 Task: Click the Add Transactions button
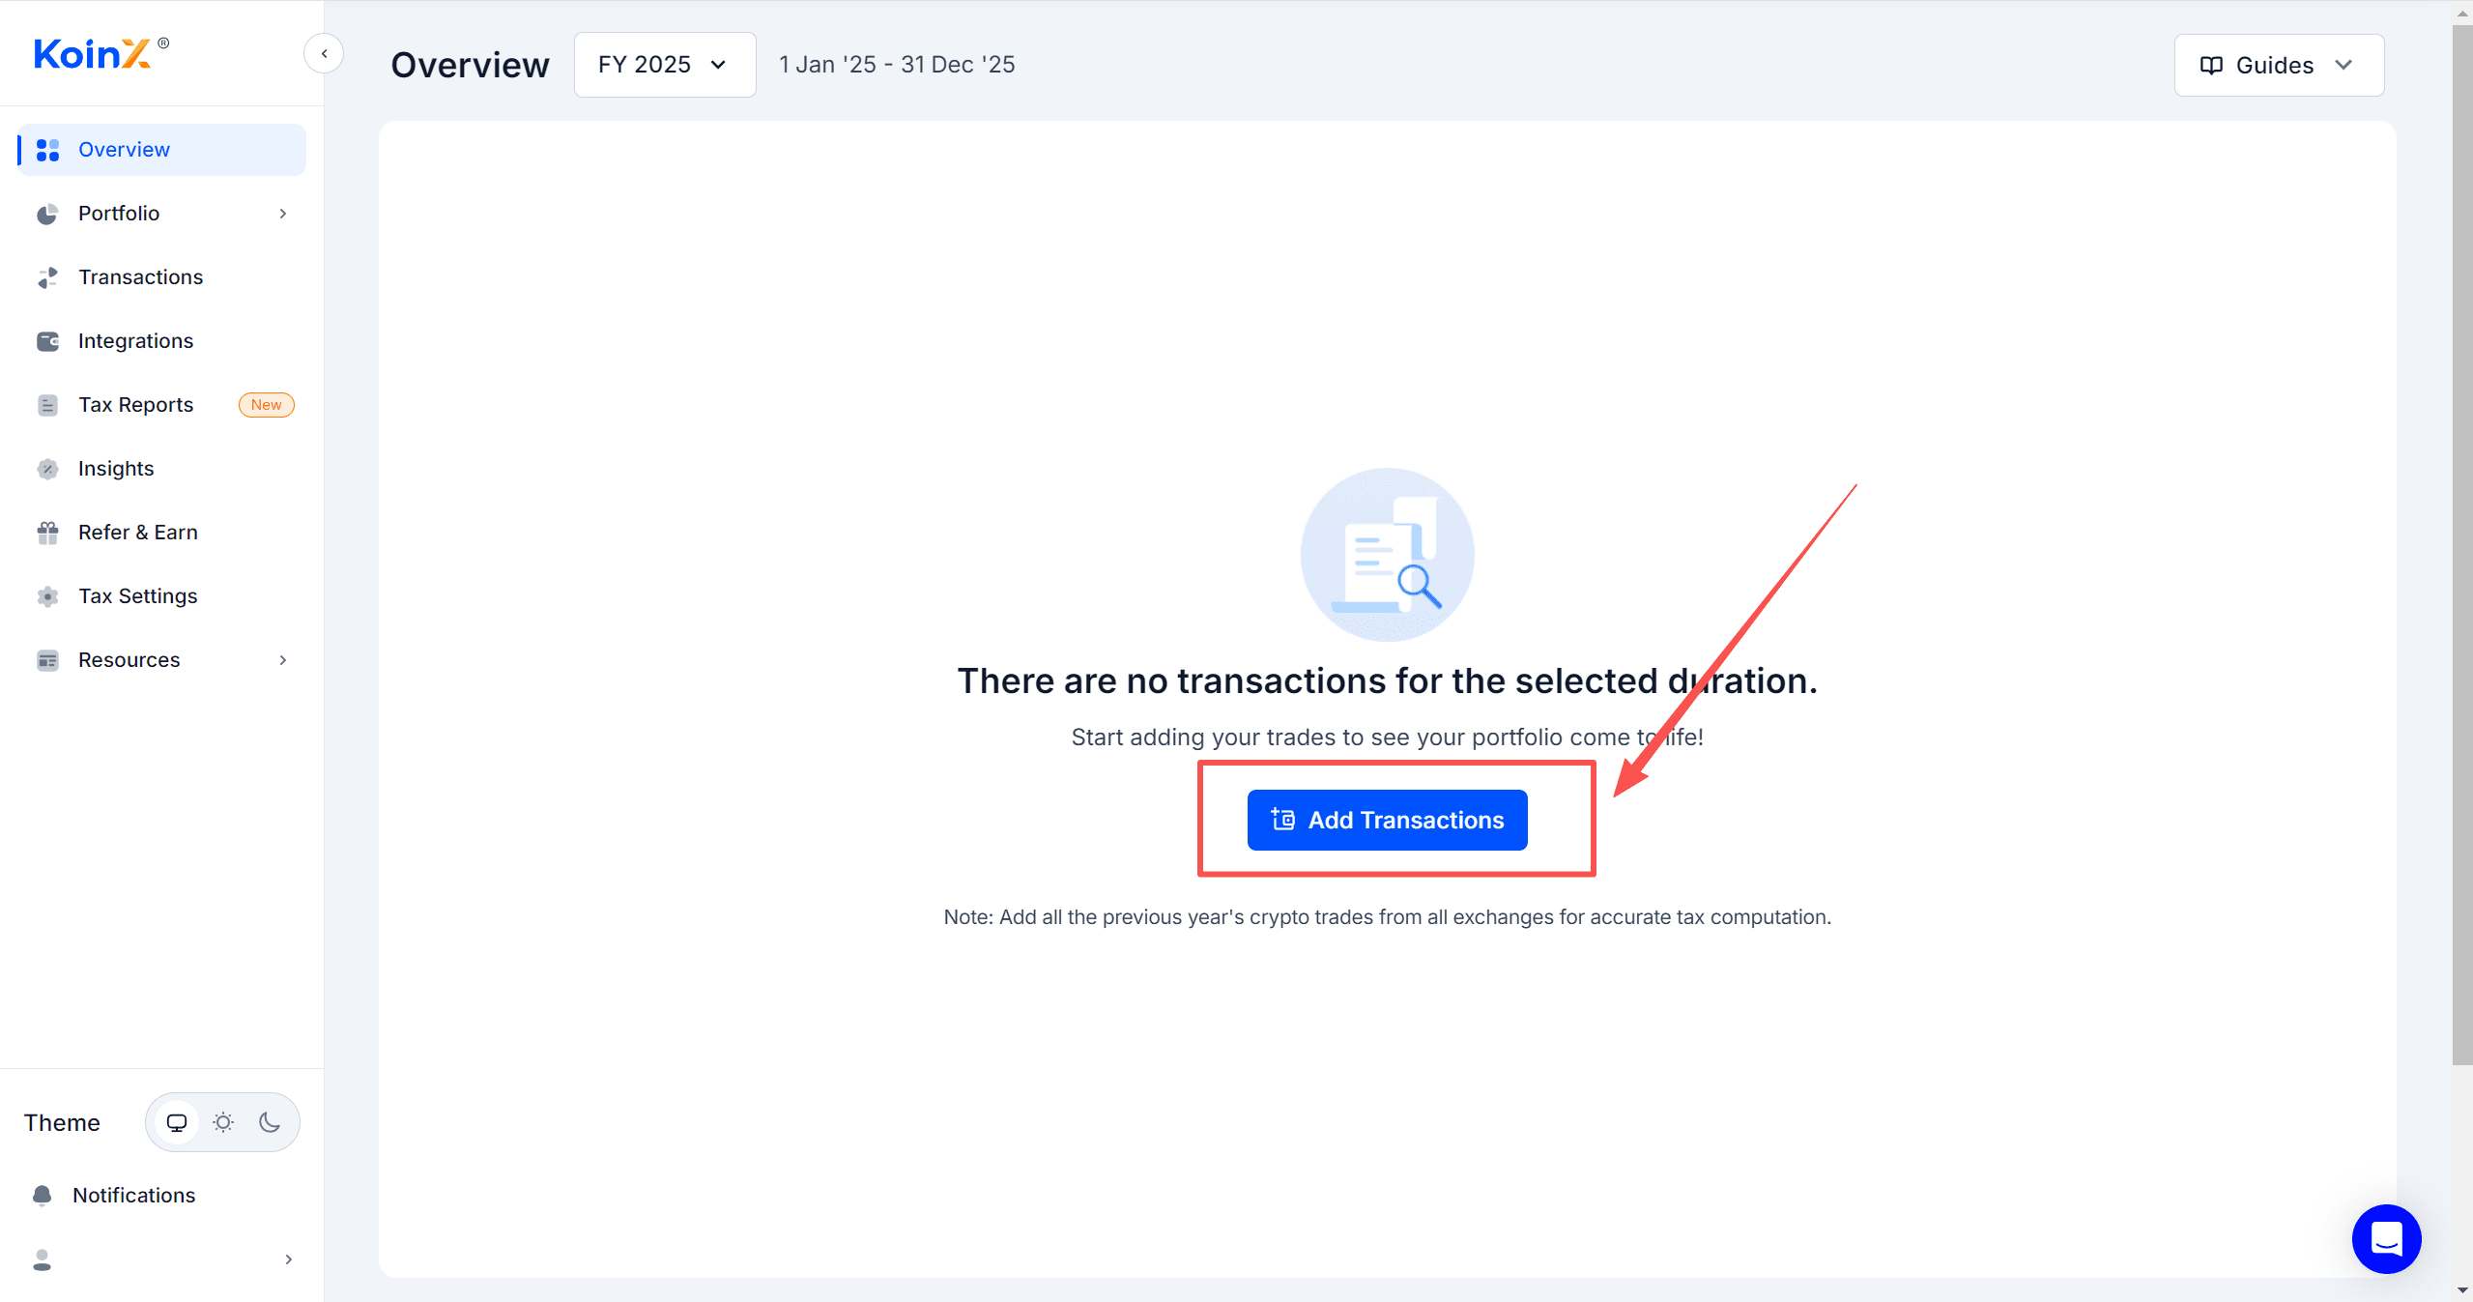(1387, 820)
